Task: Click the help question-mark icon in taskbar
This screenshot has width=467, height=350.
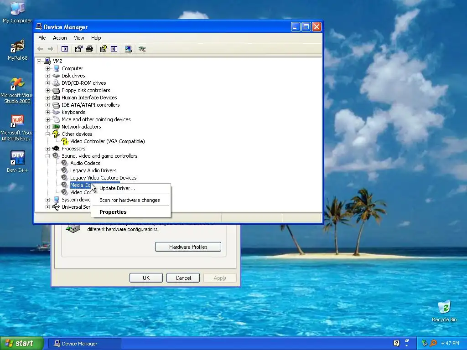Action: pos(396,343)
